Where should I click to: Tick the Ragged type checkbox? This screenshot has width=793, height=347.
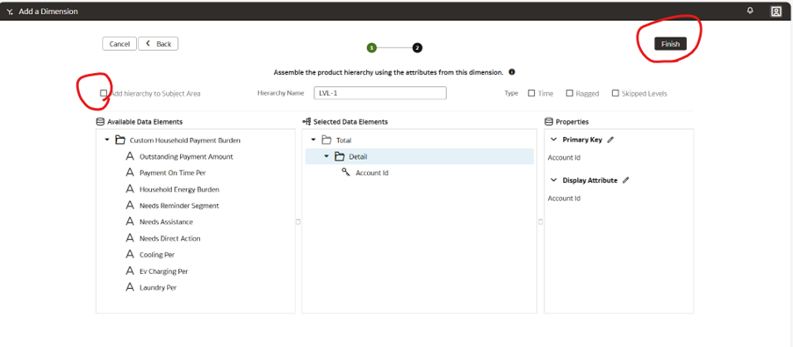569,93
